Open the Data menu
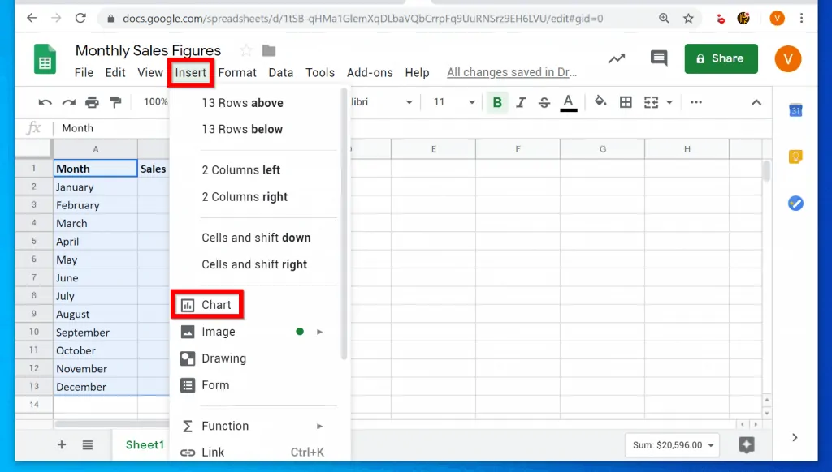 pyautogui.click(x=280, y=72)
